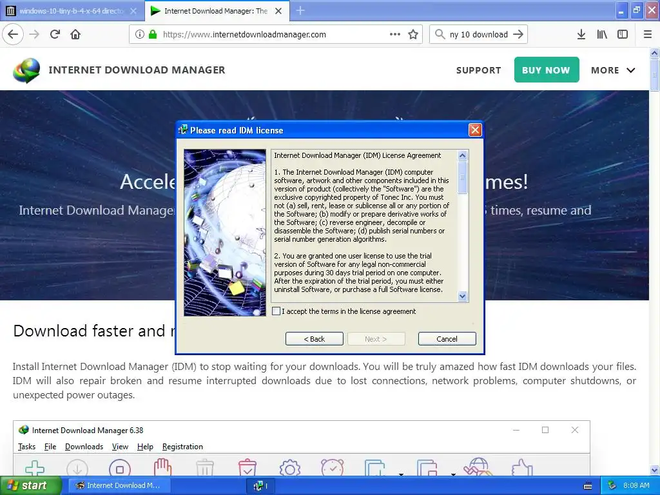Open the SUPPORT page link
Viewport: 660px width, 495px height.
pyautogui.click(x=479, y=70)
